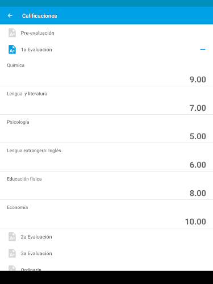Screen dimensions: 213x284
Task: Tap the blue 1a Evaluación grade icon
Action: point(12,49)
